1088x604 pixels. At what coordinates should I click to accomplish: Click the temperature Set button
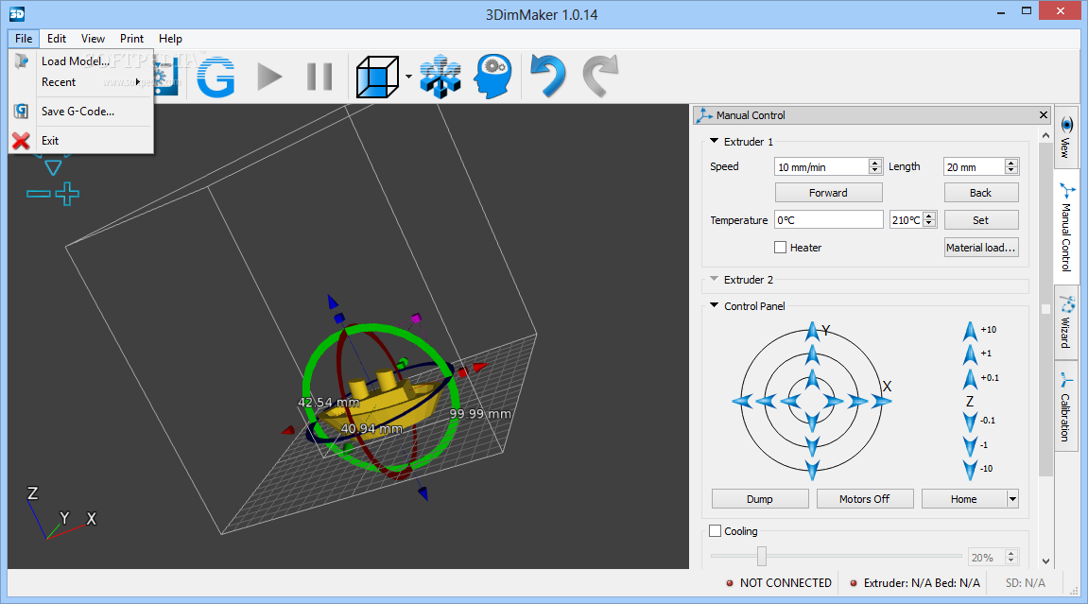981,220
